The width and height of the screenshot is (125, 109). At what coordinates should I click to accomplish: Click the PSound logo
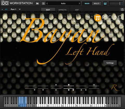[x=108, y=18]
